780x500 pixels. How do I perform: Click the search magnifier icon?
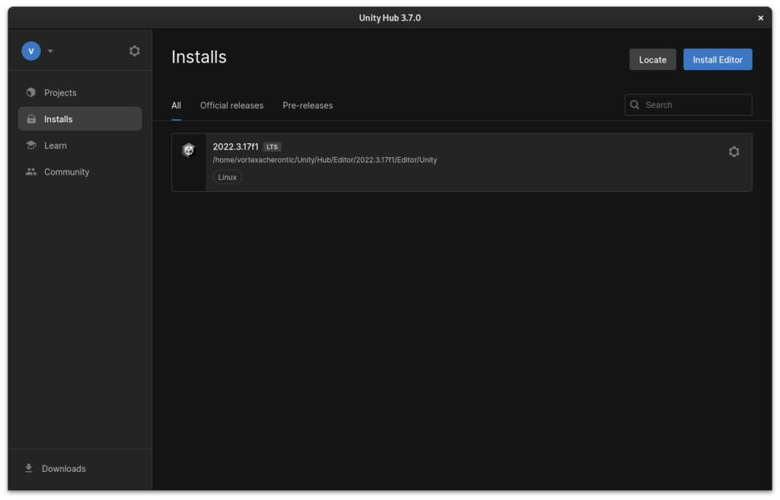click(x=635, y=105)
